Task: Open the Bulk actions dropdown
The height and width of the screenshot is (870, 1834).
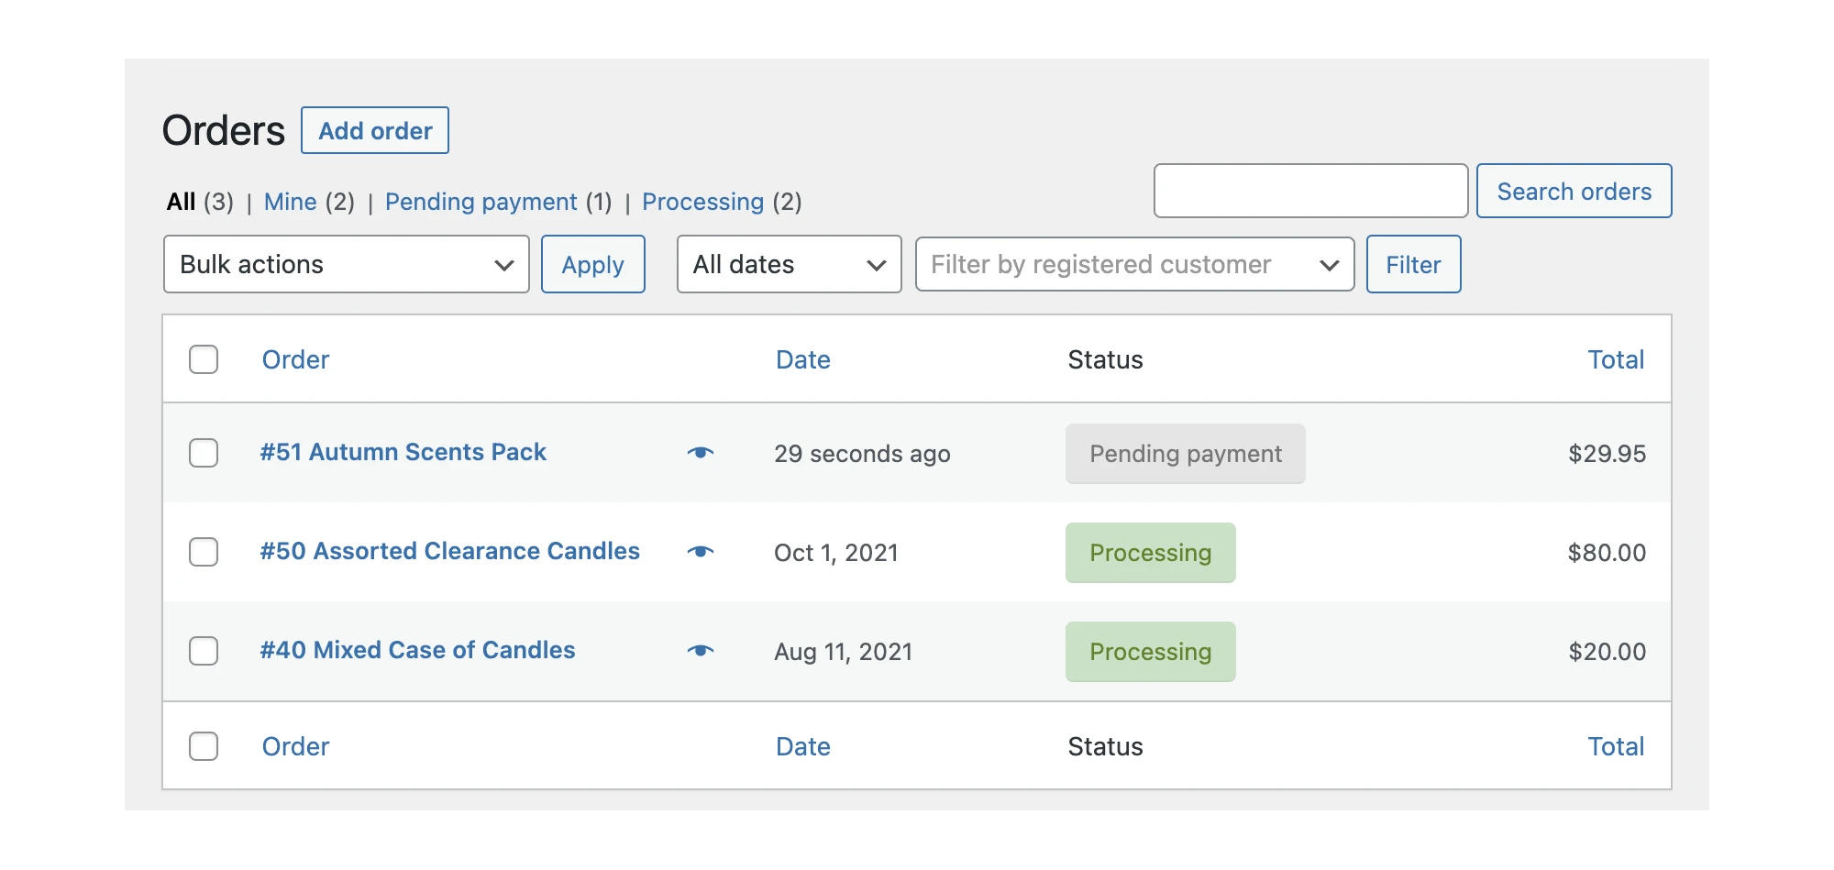Action: tap(346, 264)
